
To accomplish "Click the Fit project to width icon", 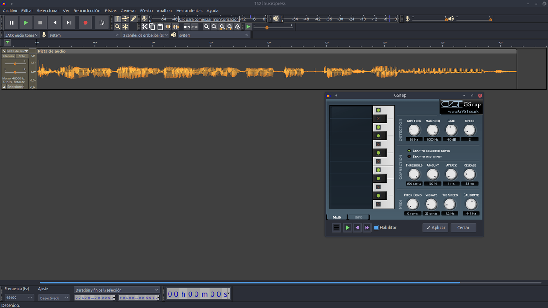I will pyautogui.click(x=230, y=27).
